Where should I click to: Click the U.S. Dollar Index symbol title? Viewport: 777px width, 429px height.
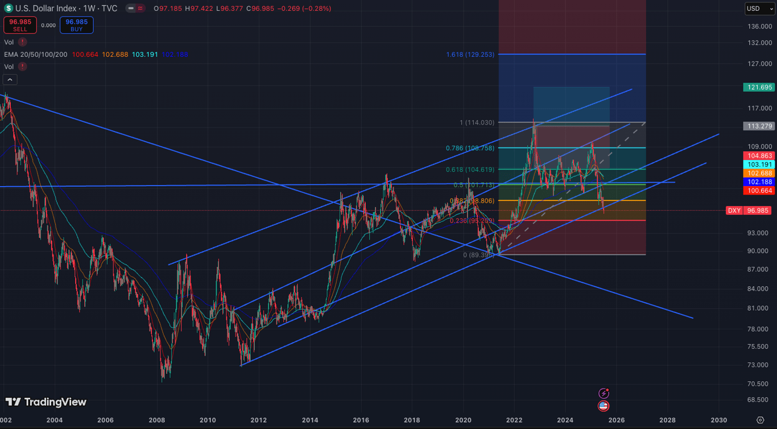45,9
